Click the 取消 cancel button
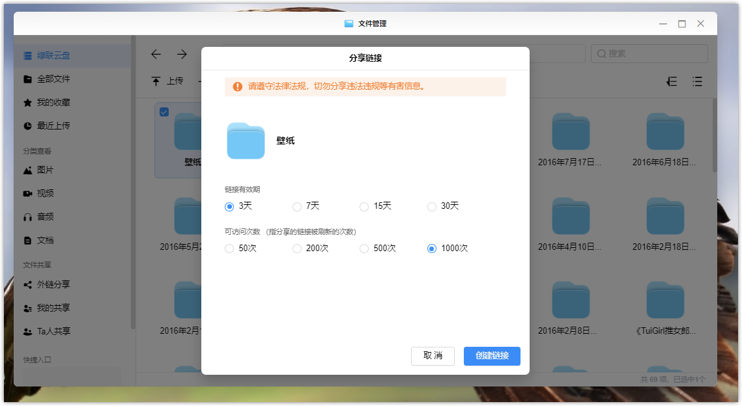Screen dimensions: 742x406 coord(433,356)
